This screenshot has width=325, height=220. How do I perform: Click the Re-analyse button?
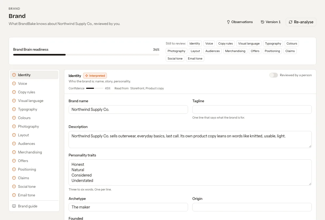(301, 22)
